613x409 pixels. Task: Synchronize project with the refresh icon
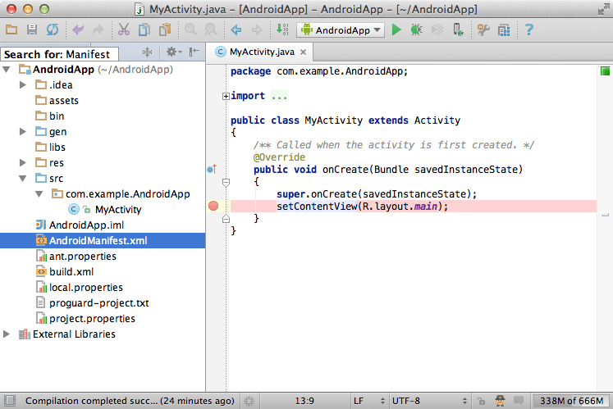pyautogui.click(x=53, y=30)
